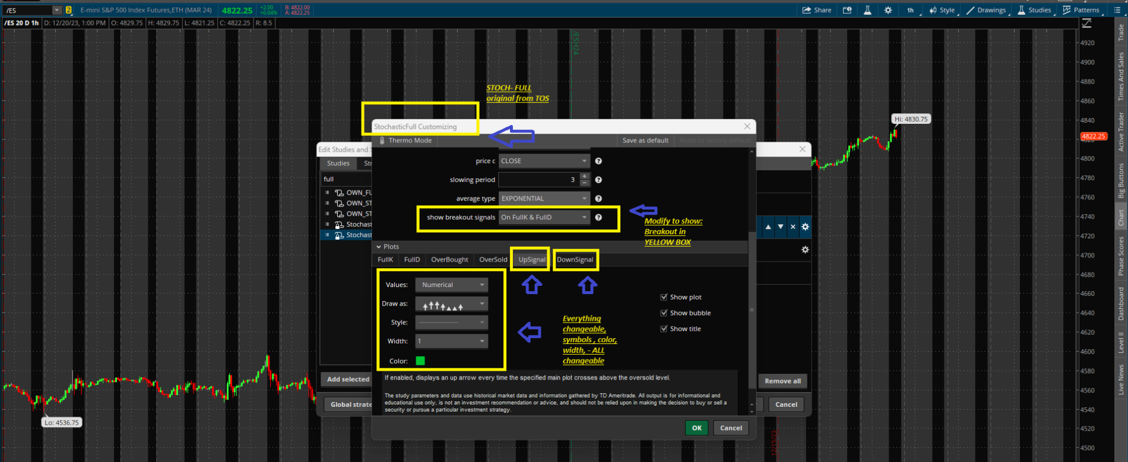This screenshot has width=1128, height=462.
Task: Click the help icon beside show breakout signals
Action: coord(598,218)
